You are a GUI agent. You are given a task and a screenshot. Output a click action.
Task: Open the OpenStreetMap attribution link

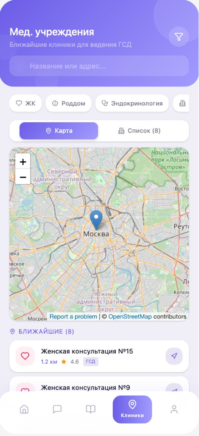pyautogui.click(x=130, y=316)
